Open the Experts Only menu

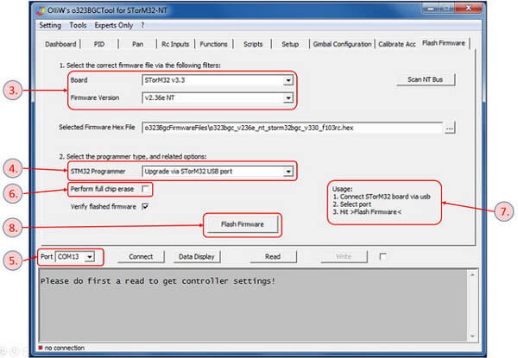(114, 25)
